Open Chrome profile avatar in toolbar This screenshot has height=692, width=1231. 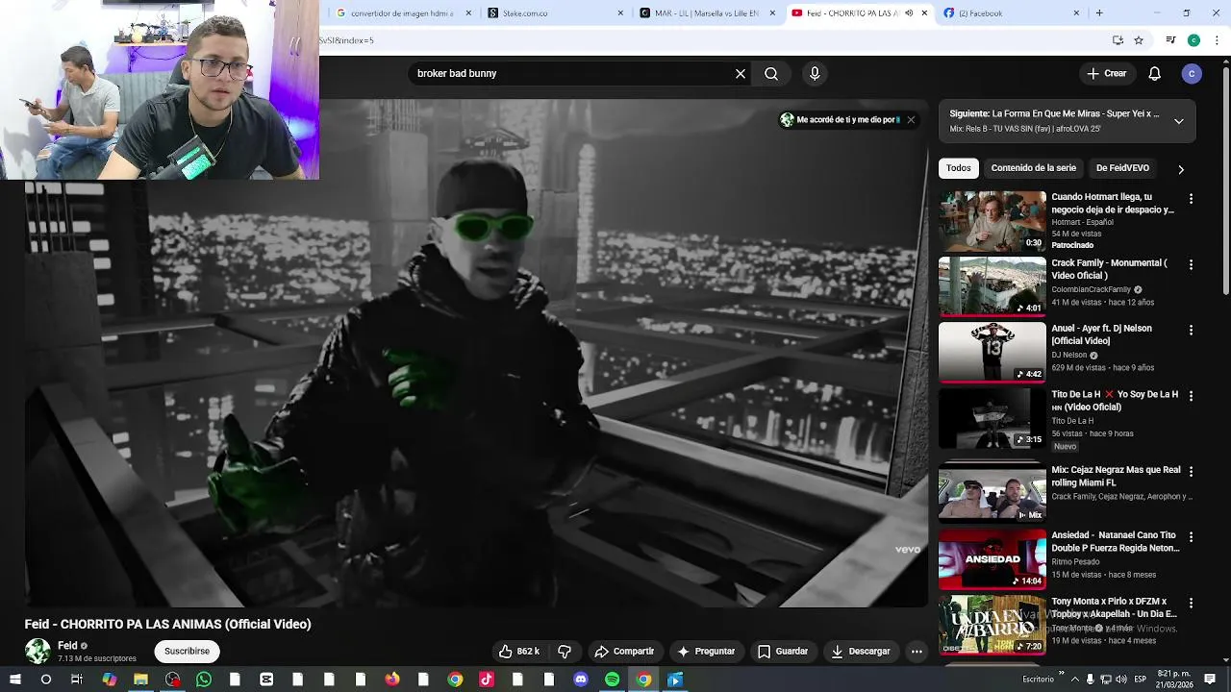pos(1193,40)
